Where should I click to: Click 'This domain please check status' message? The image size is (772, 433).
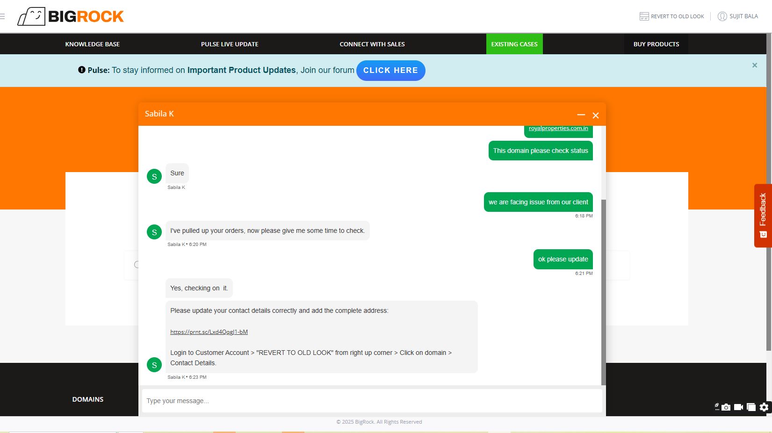click(541, 151)
